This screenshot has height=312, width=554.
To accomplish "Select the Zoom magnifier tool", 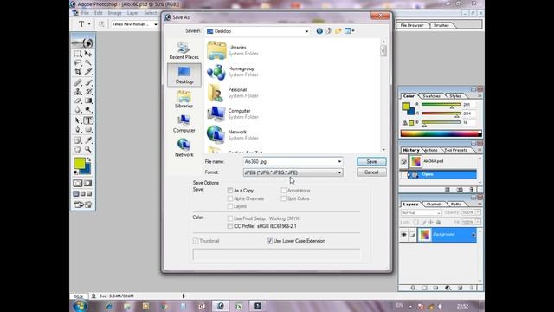I will tap(88, 149).
